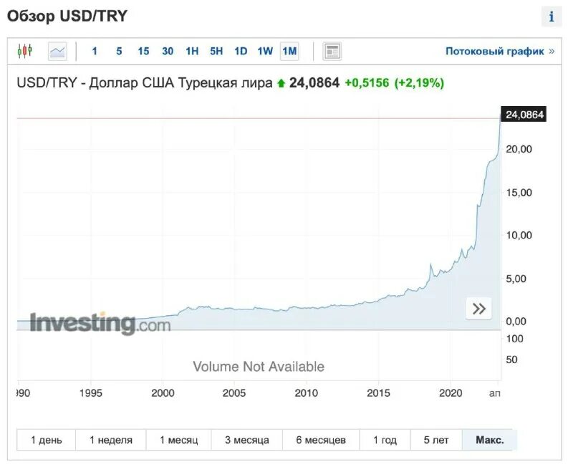Click the green up-arrow beside the price
The image size is (573, 467).
[x=281, y=83]
